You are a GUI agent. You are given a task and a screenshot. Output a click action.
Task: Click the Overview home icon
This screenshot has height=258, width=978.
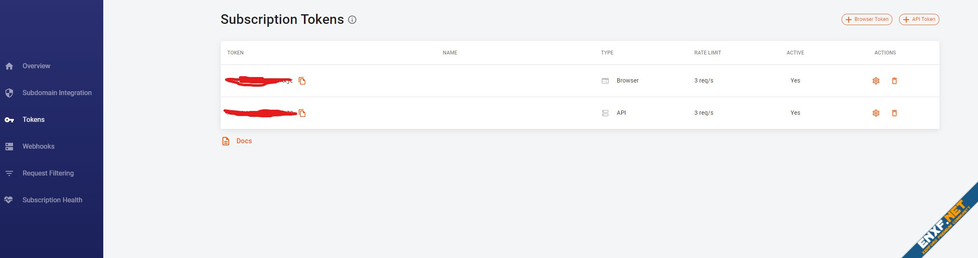[9, 66]
